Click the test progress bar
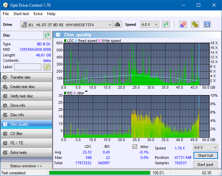 pos(100,173)
